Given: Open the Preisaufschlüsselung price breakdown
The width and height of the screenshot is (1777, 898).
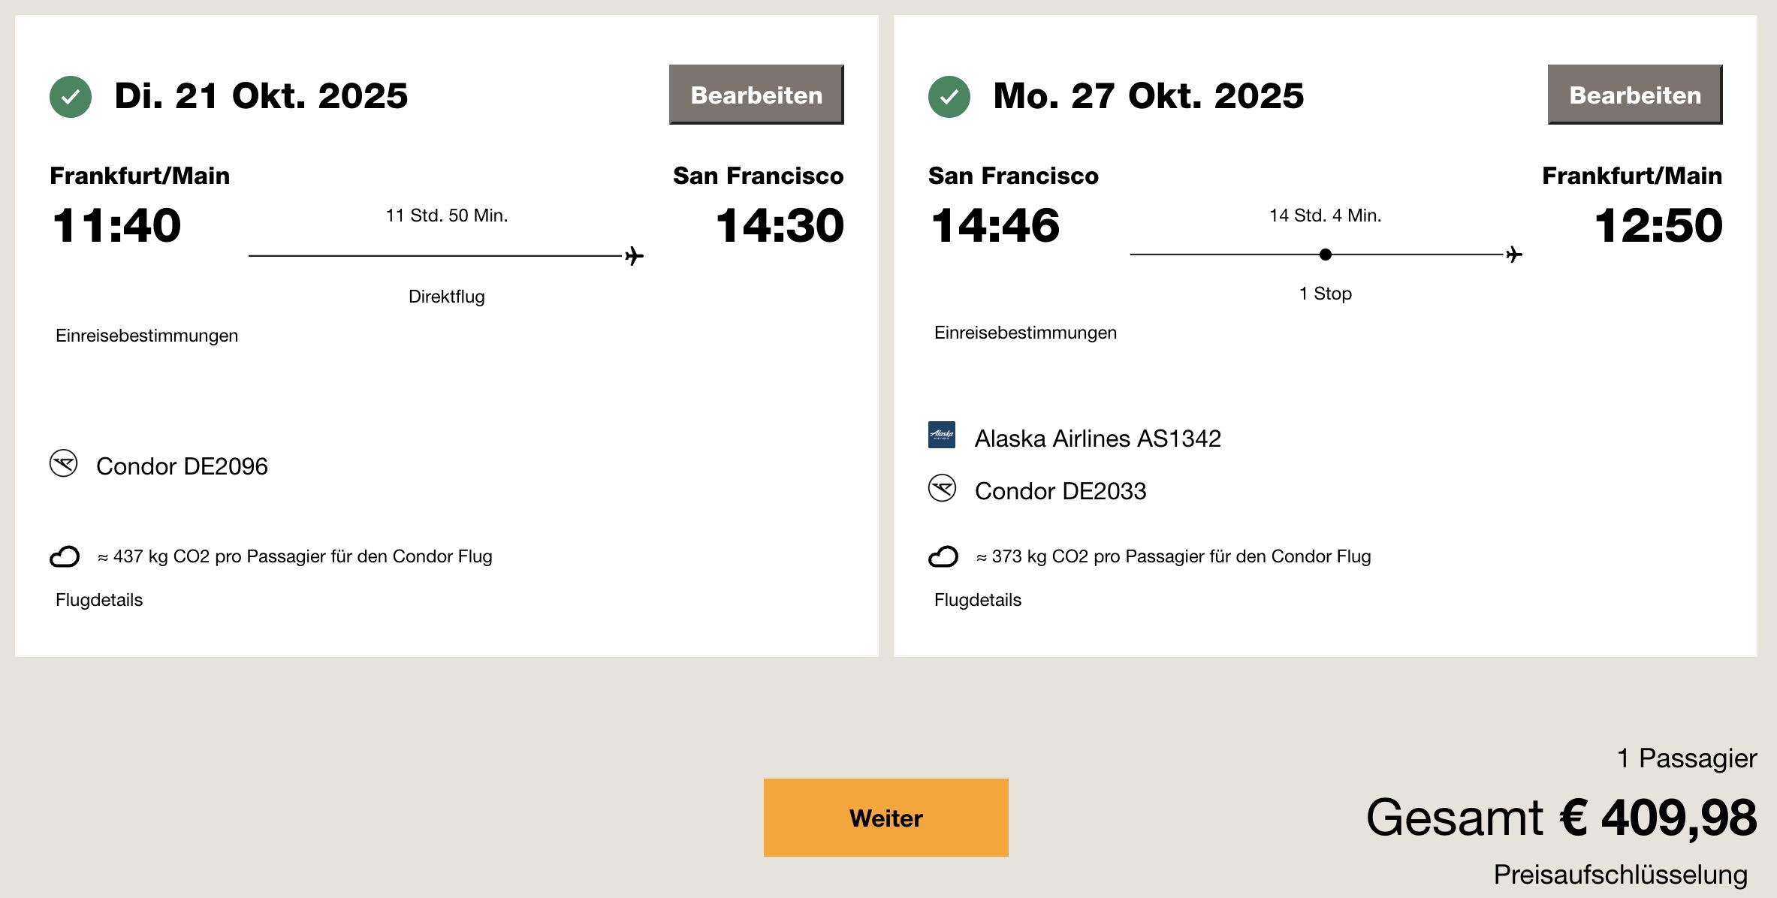Looking at the screenshot, I should coord(1621,875).
